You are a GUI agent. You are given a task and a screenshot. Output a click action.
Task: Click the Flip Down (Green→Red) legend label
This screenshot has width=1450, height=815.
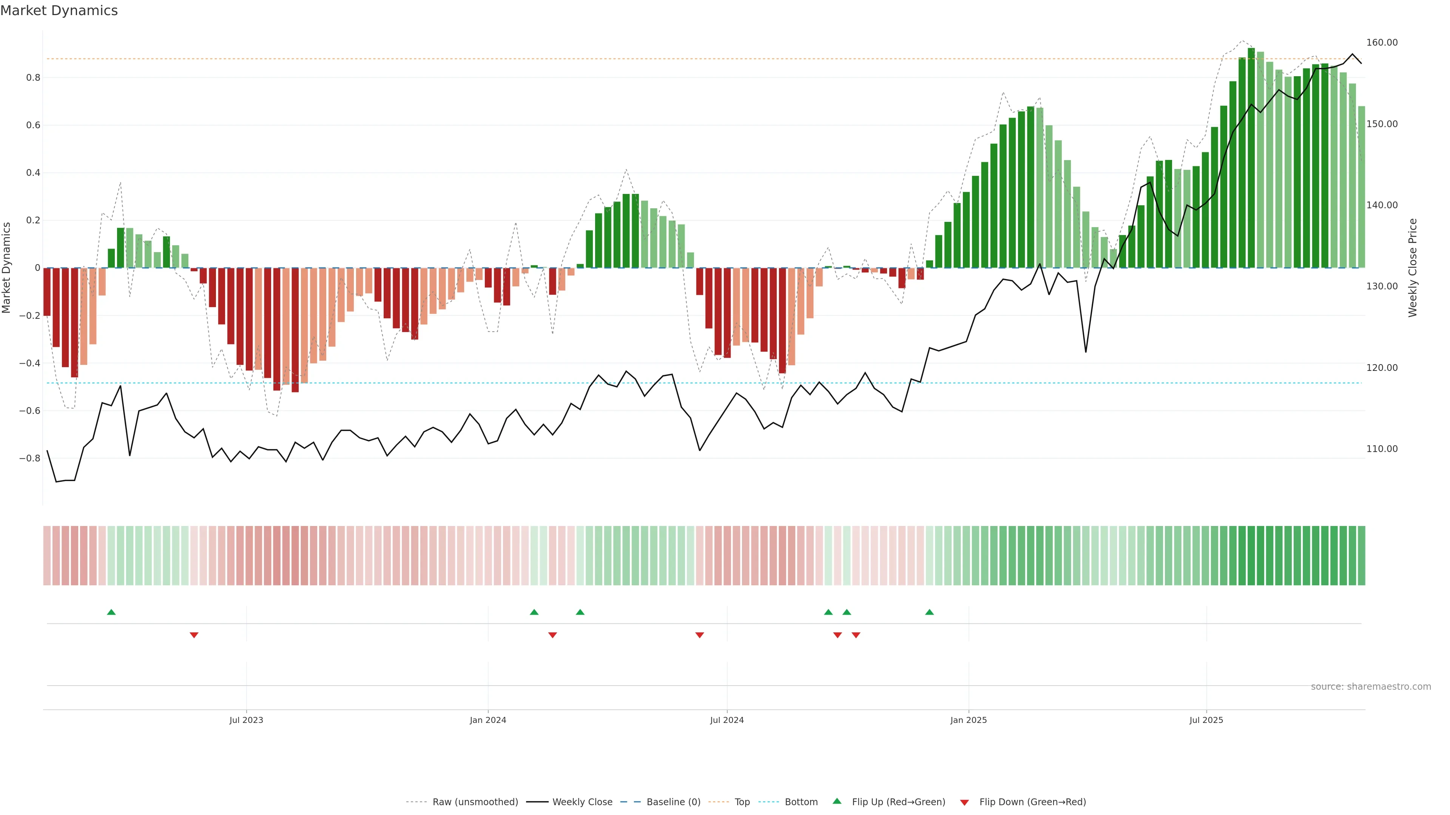[1032, 801]
